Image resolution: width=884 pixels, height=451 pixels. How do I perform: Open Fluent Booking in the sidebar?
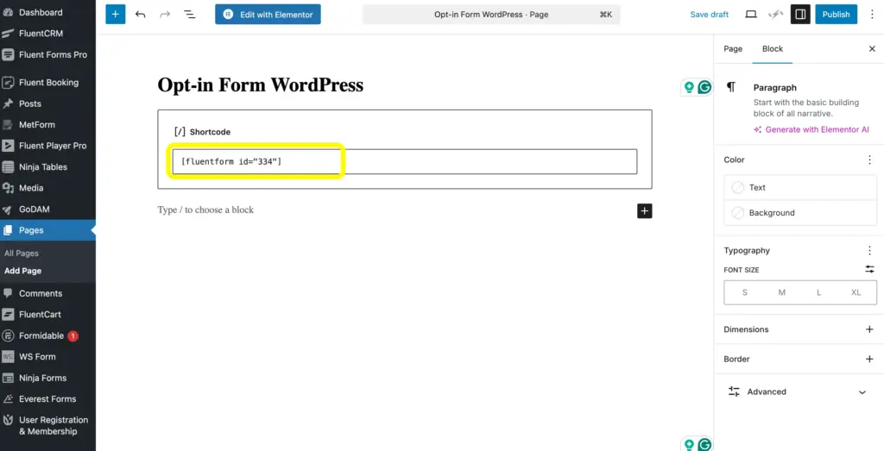[x=48, y=82]
